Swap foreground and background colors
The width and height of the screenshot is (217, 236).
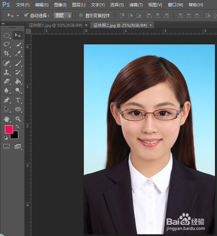click(x=17, y=126)
